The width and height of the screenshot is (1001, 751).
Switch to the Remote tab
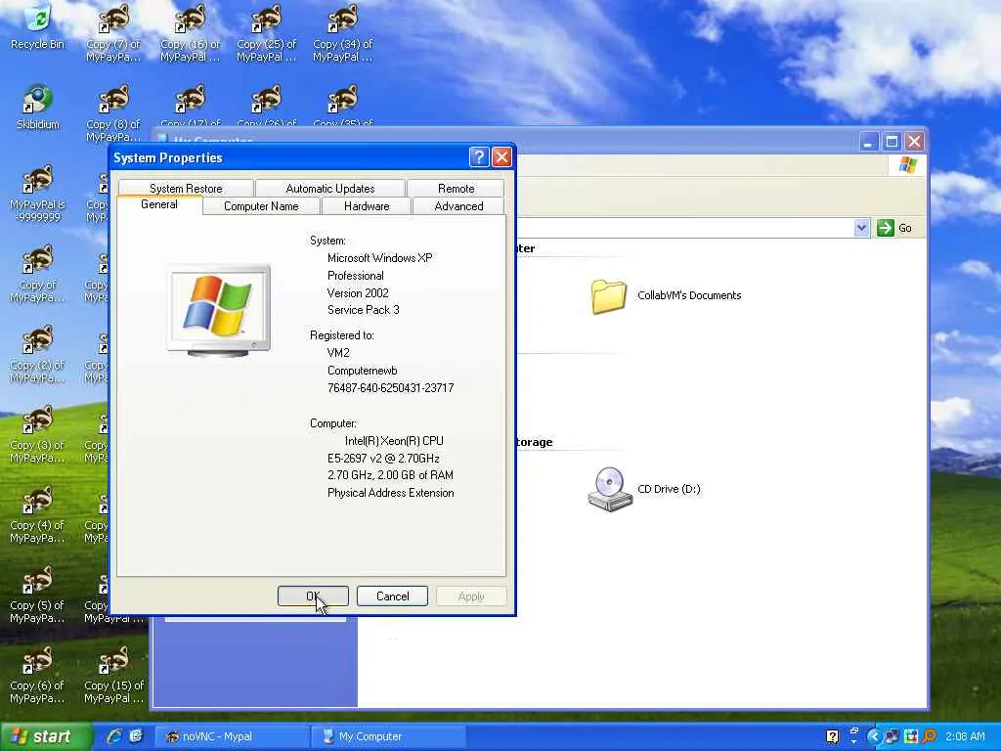coord(456,189)
